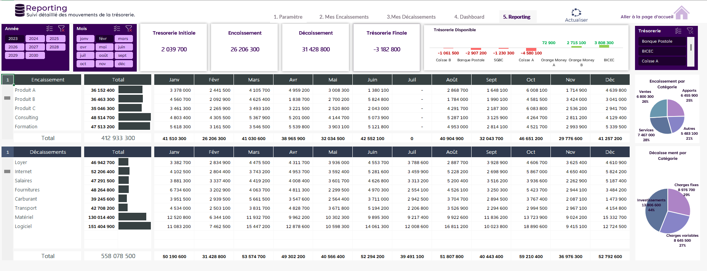Filter Trésorerie by Banque Postale

coord(662,41)
